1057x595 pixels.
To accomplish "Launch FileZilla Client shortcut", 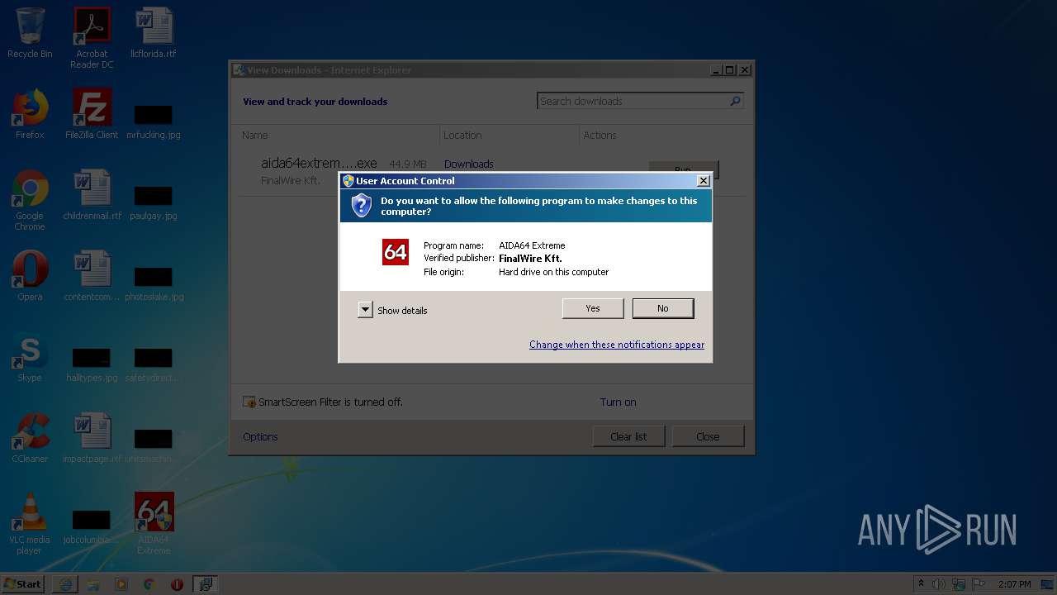I will coord(92,114).
